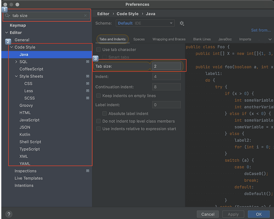Click the SQL row's project-level settings icon
The width and height of the screenshot is (274, 219).
tap(88, 62)
